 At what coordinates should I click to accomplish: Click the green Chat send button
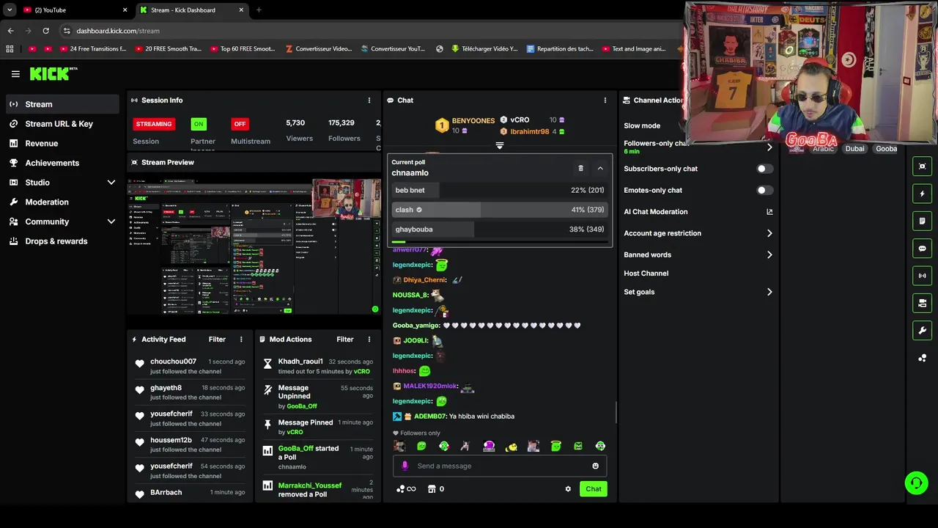point(593,489)
